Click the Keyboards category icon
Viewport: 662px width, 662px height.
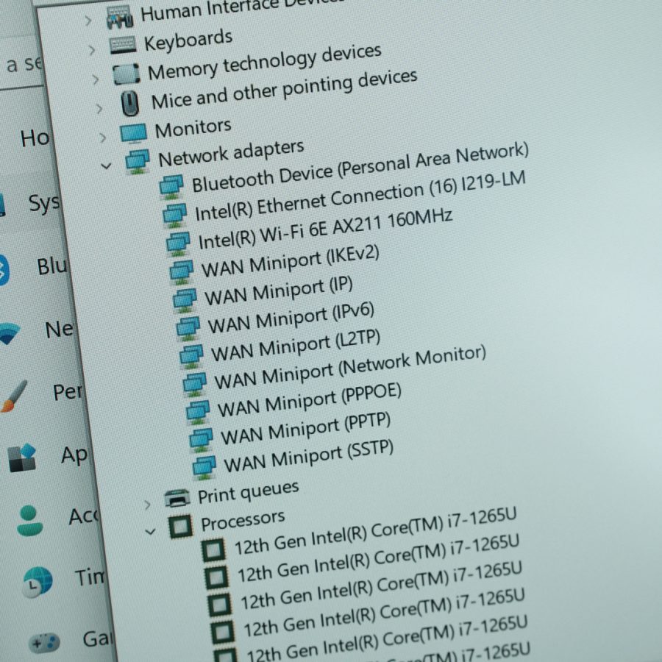[123, 46]
